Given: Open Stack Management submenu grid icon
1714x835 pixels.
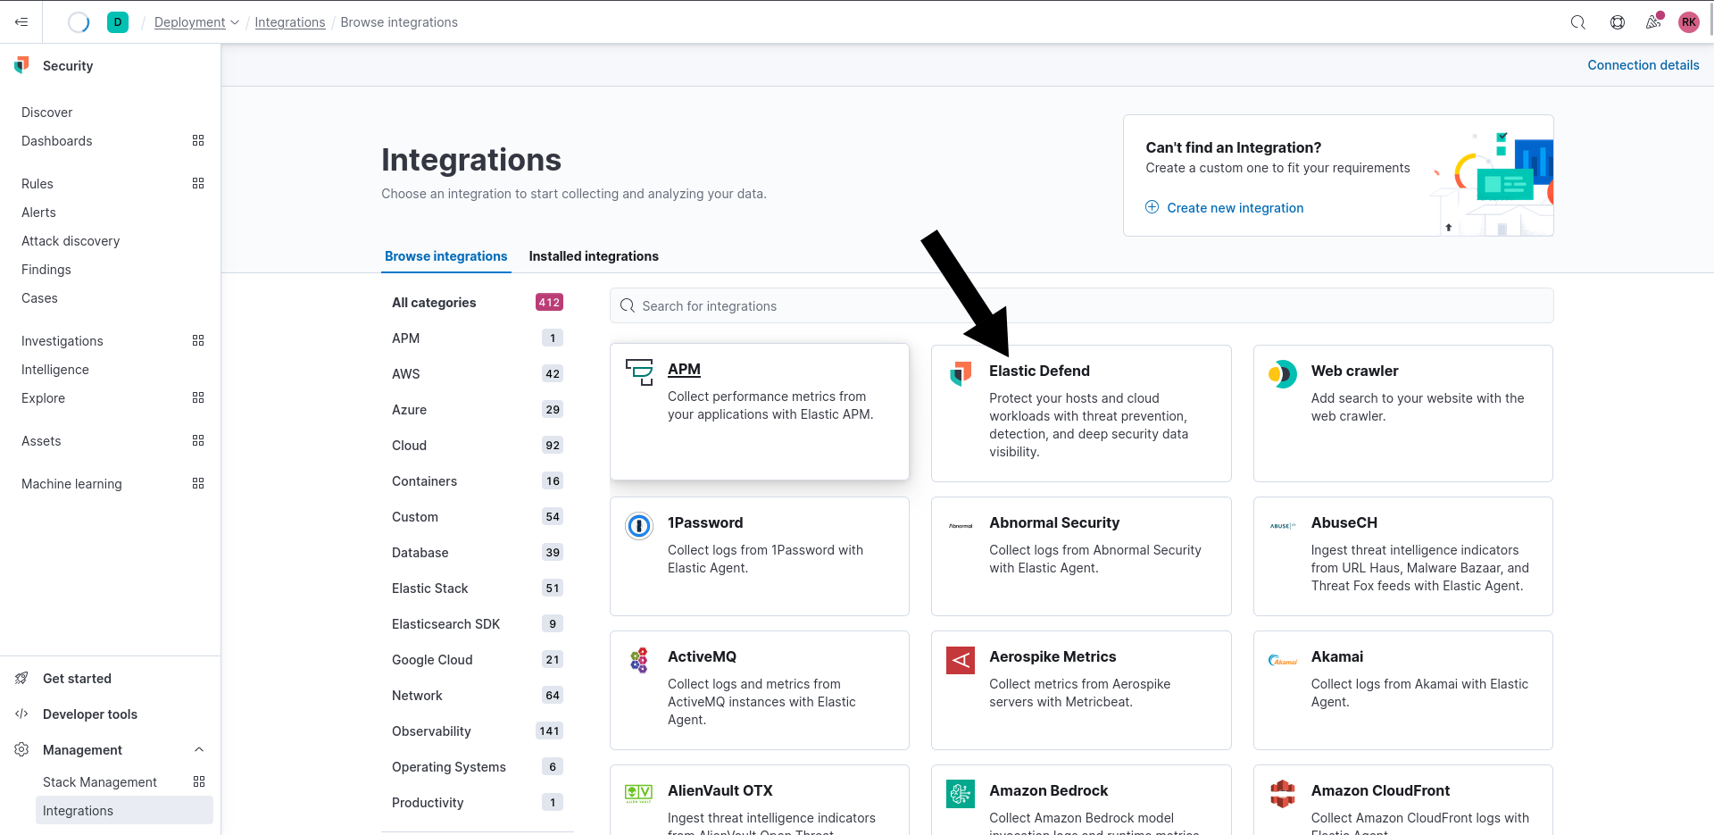Looking at the screenshot, I should point(199,781).
